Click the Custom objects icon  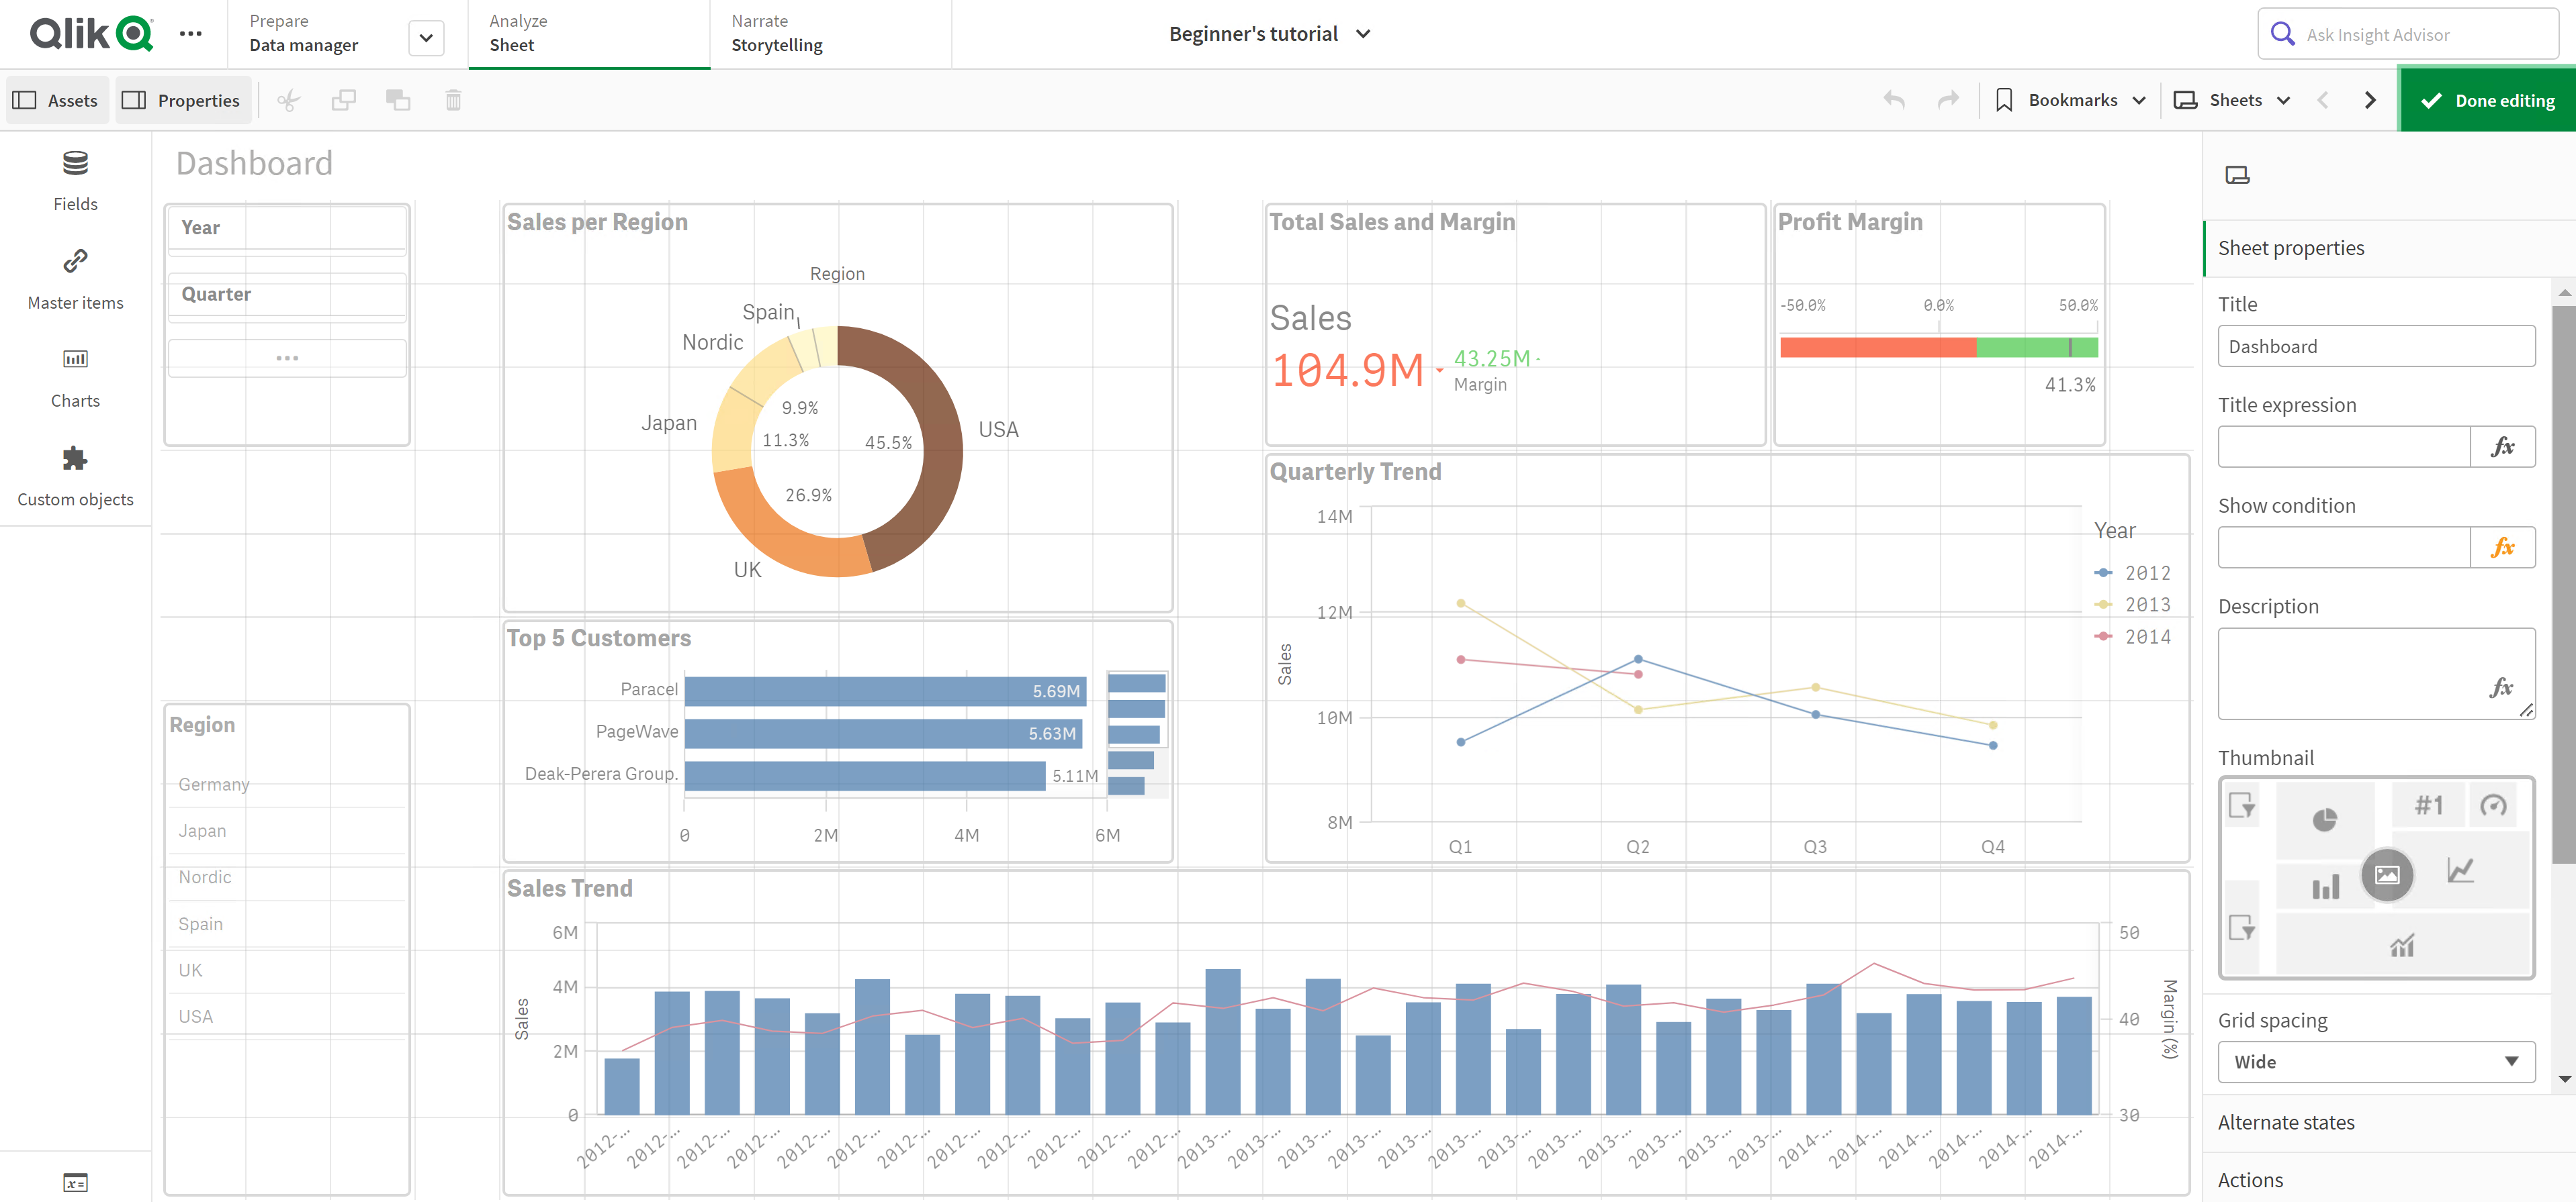[x=74, y=458]
